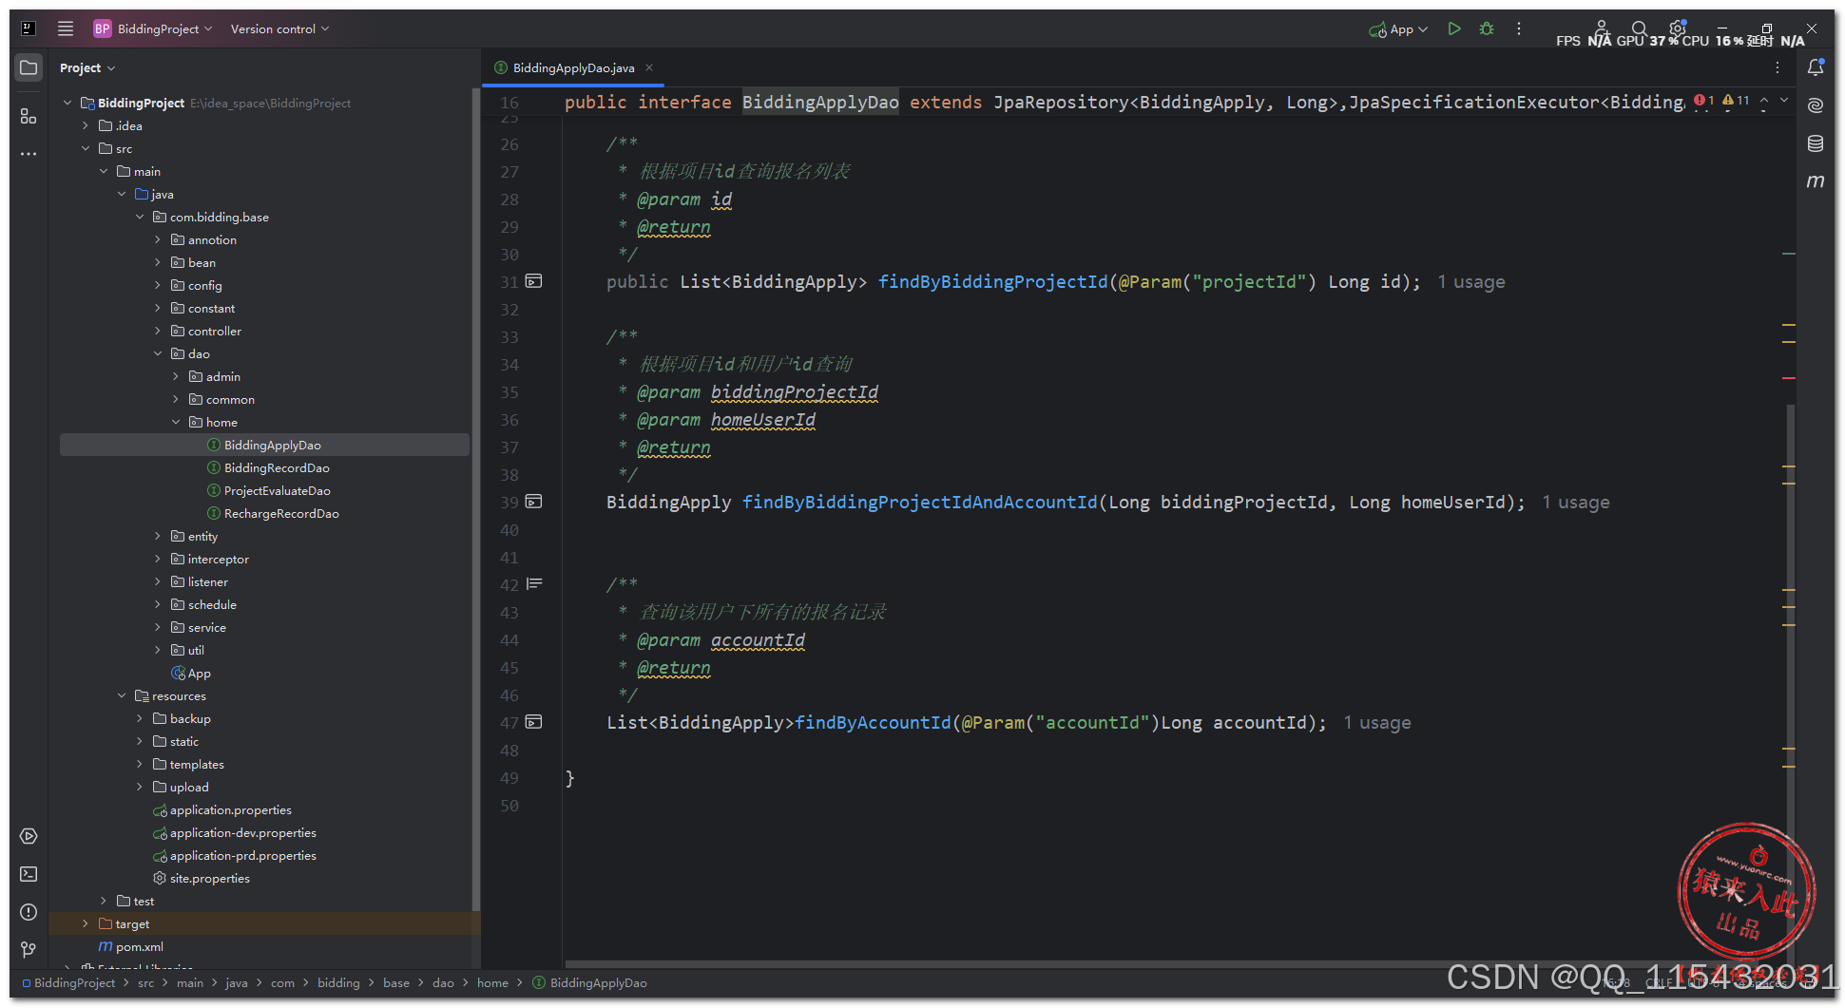This screenshot has width=1845, height=1008.
Task: Show more tool windows ellipsis
Action: (x=29, y=153)
